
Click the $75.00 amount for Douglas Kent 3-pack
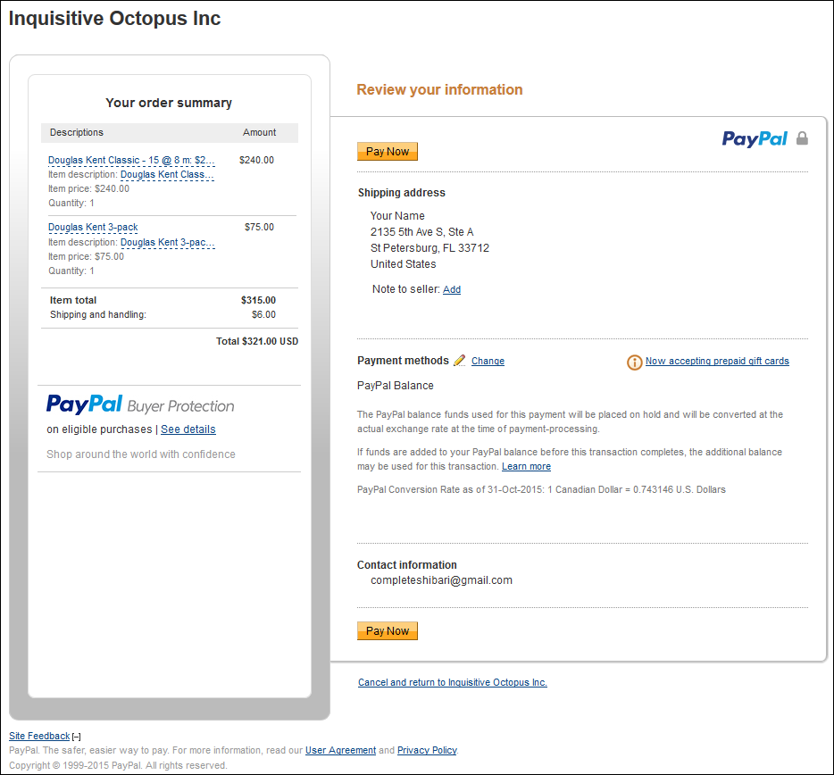coord(259,227)
